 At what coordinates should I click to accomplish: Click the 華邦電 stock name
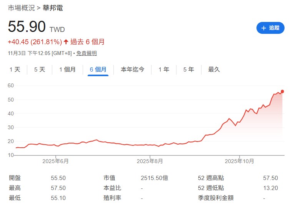tap(53, 8)
